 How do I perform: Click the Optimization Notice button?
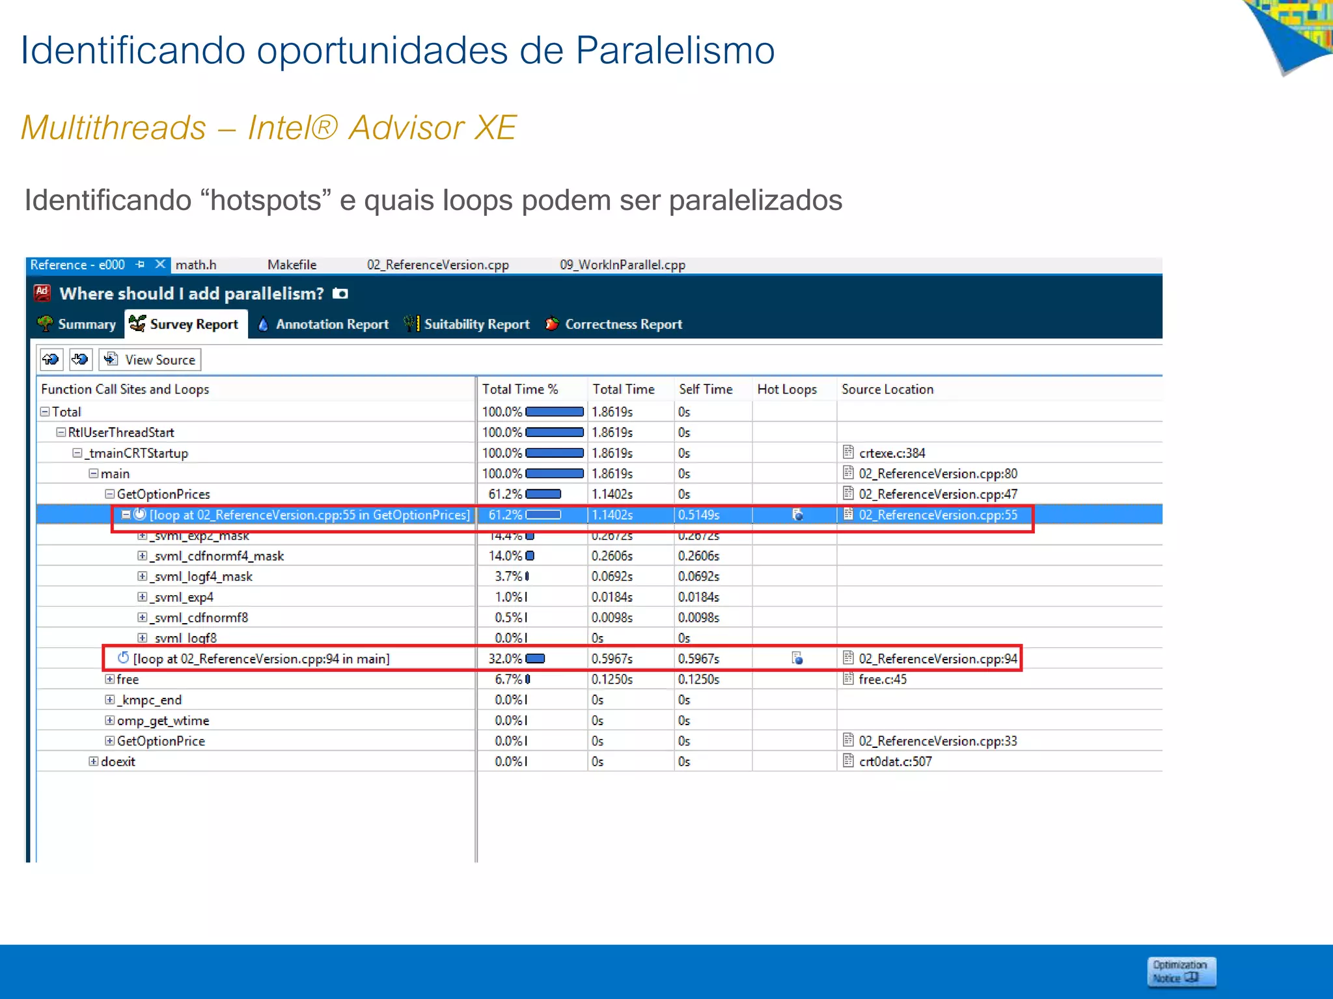[x=1181, y=972]
